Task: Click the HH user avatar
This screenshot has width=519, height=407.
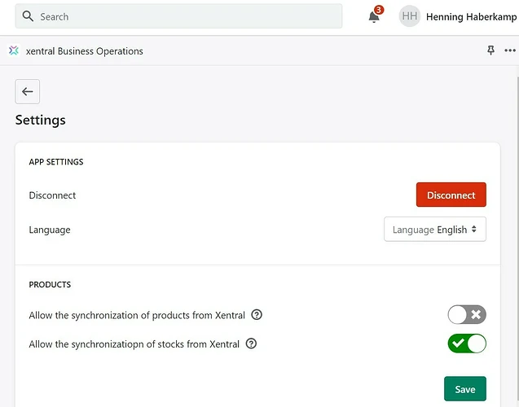Action: [x=410, y=15]
